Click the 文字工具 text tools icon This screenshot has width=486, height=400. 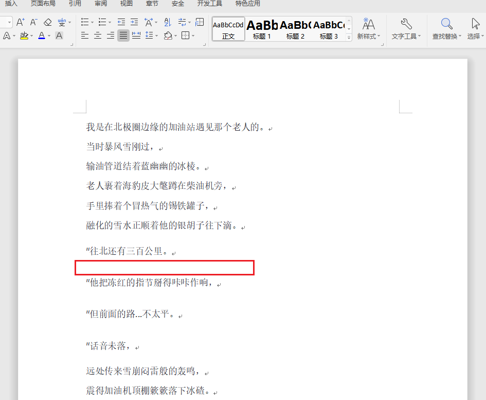(x=406, y=24)
